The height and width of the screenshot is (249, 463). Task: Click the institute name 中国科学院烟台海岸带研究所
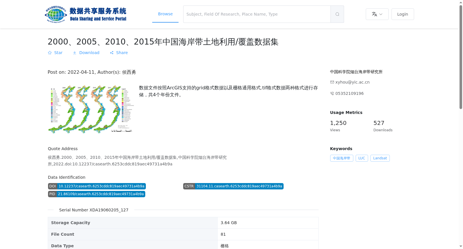(x=356, y=72)
